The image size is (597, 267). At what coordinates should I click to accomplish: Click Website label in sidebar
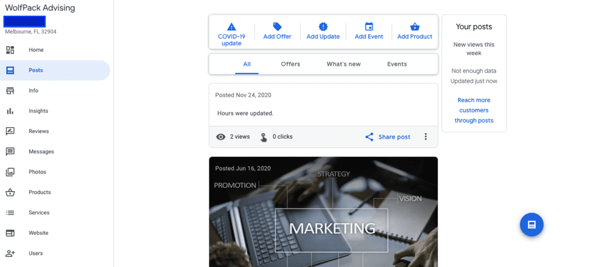pyautogui.click(x=38, y=233)
